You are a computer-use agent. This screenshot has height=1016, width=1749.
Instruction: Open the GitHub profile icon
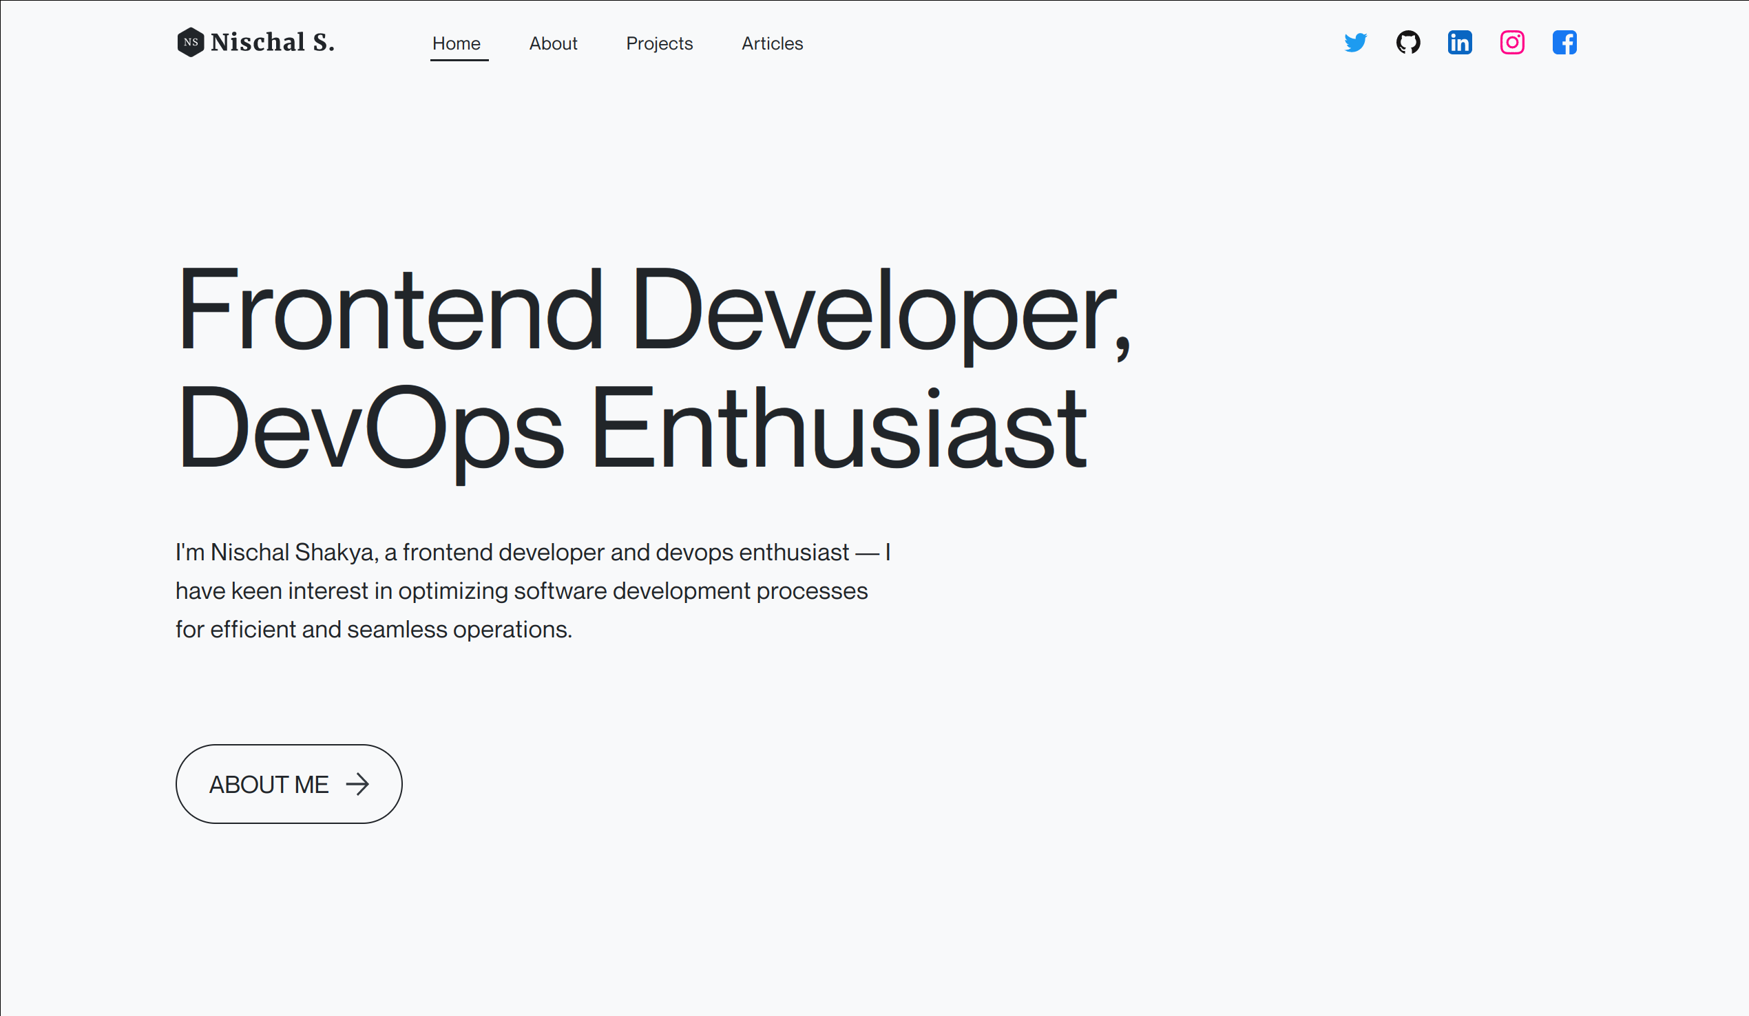click(1407, 43)
